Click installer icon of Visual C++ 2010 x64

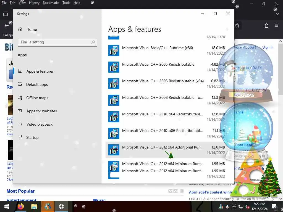(114, 117)
